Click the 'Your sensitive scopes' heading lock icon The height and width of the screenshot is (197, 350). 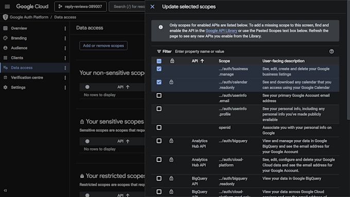point(82,121)
